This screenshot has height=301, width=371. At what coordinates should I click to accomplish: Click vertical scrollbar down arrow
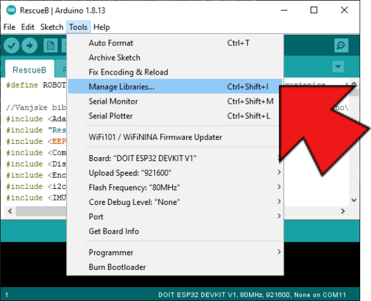[354, 200]
